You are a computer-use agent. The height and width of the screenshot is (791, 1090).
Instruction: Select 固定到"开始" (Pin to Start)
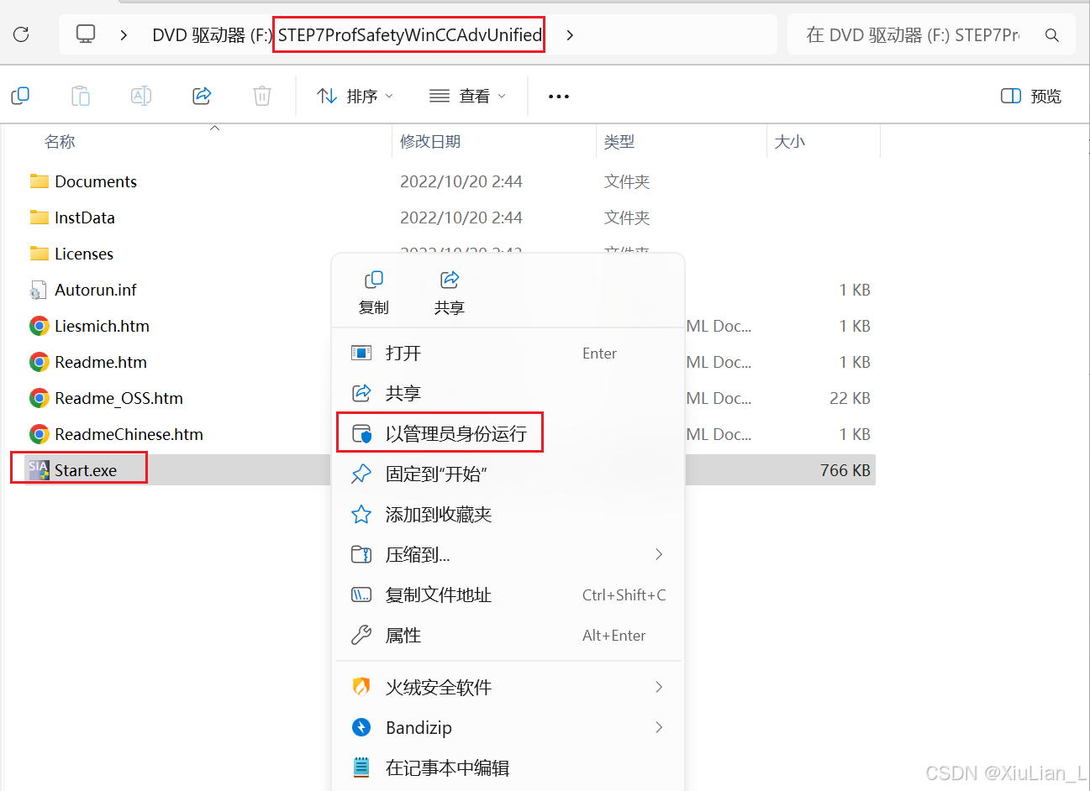(x=508, y=474)
